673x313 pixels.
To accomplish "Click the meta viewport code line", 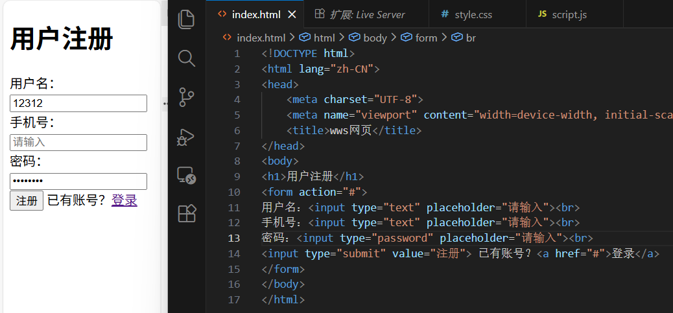I will pos(479,115).
